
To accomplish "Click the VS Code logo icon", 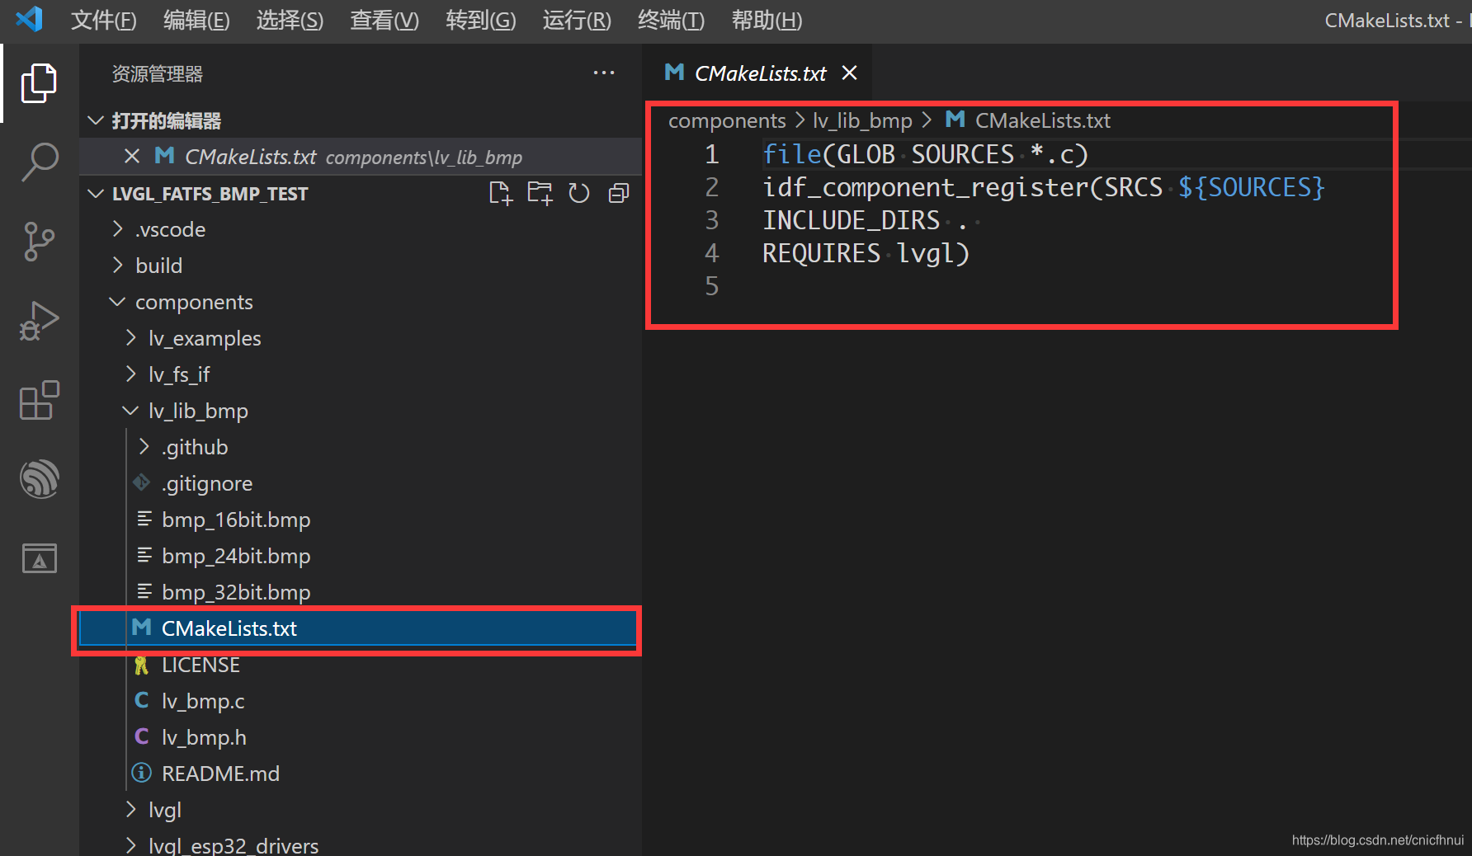I will (x=29, y=19).
